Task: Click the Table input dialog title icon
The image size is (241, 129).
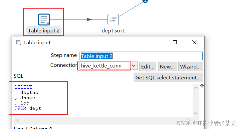Action: (19, 43)
